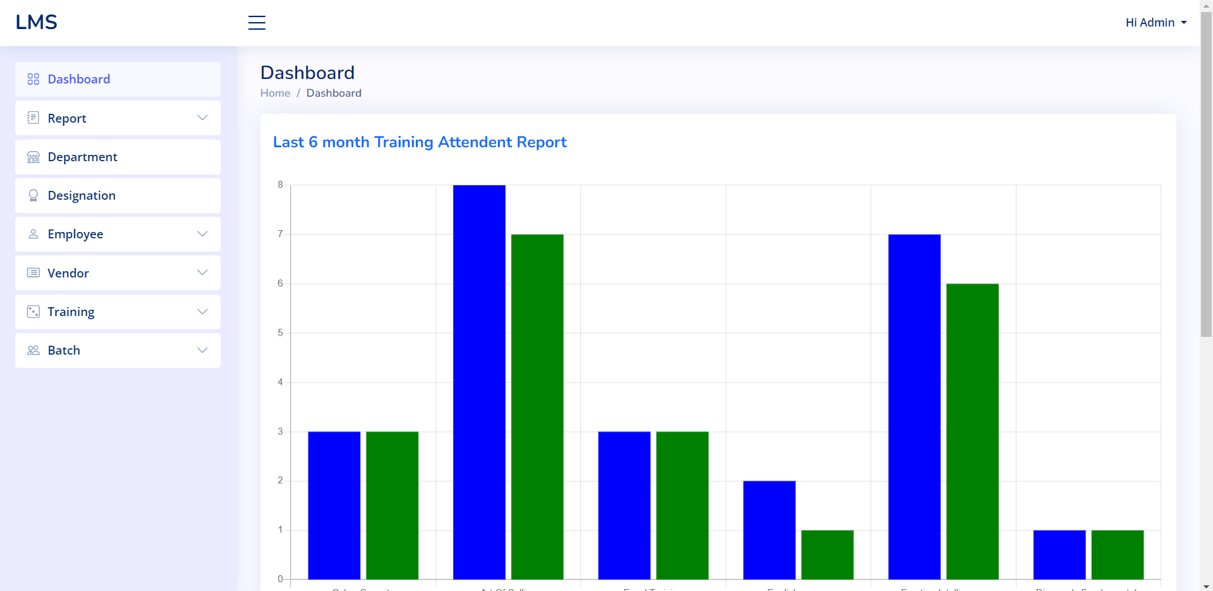Image resolution: width=1213 pixels, height=591 pixels.
Task: Click the Report document icon
Action: (34, 118)
